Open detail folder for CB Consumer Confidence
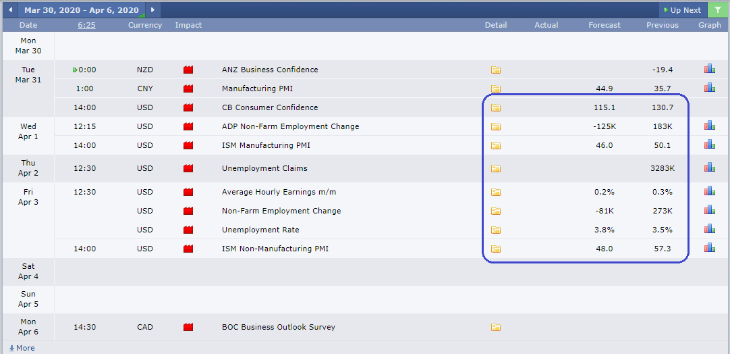The image size is (730, 354). click(x=496, y=107)
